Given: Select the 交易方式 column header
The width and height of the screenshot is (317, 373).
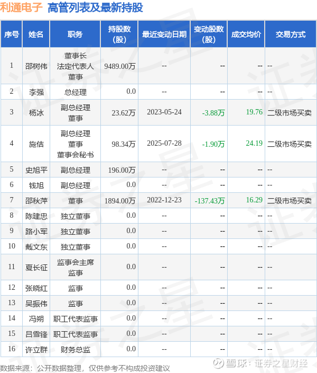Looking at the screenshot, I should 291,34.
